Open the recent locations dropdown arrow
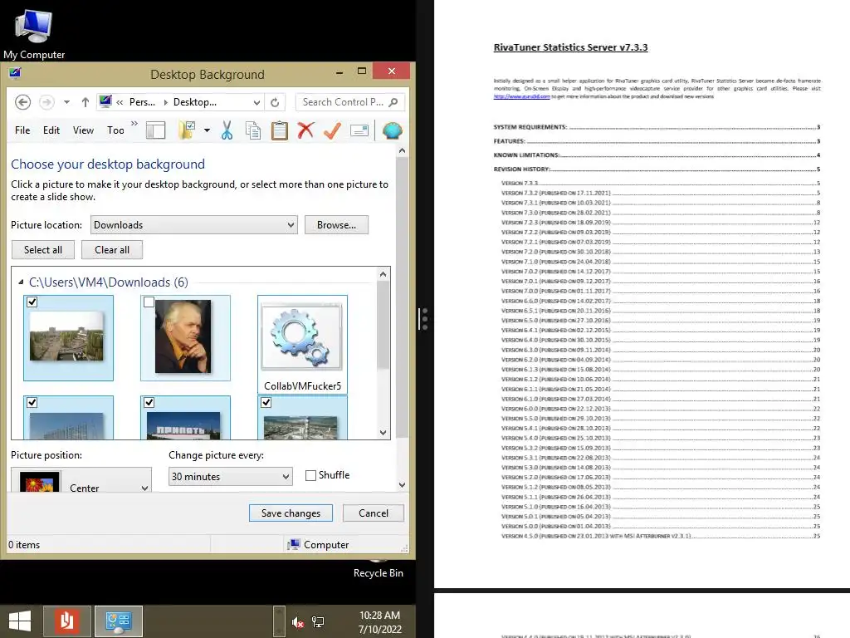The width and height of the screenshot is (850, 638). [66, 102]
